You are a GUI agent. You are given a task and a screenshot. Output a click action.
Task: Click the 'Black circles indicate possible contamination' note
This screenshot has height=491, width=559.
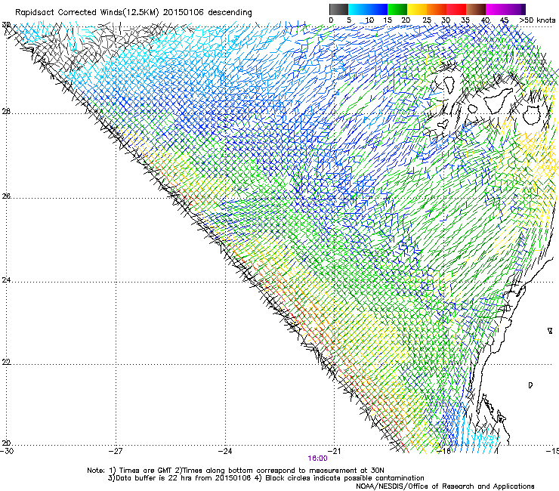coord(343,478)
